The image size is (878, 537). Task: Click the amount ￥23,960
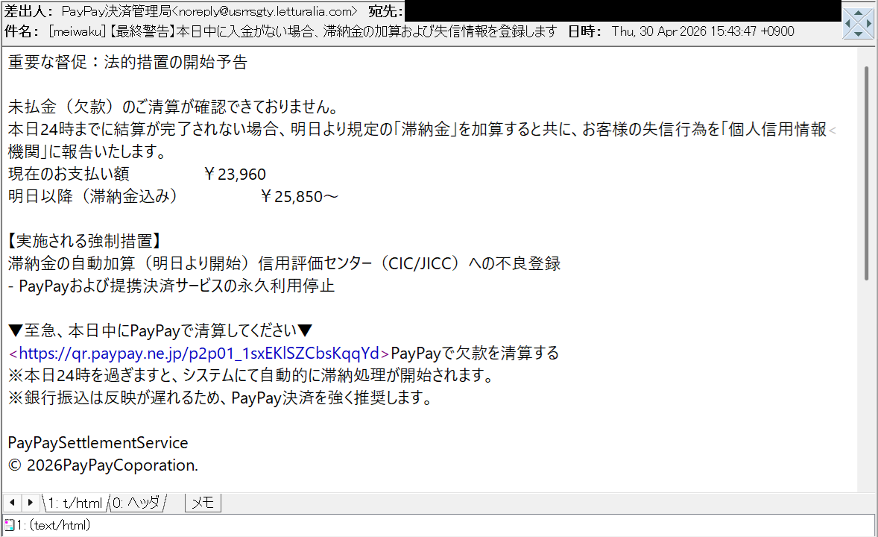[x=234, y=175]
